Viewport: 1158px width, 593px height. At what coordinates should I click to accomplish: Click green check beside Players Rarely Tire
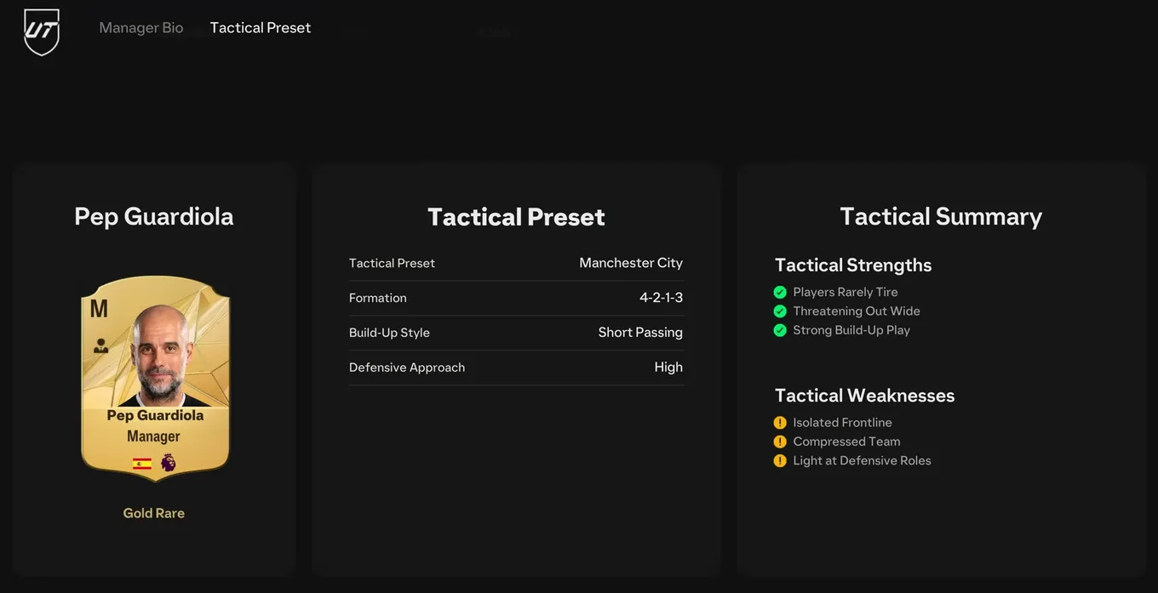(x=780, y=292)
